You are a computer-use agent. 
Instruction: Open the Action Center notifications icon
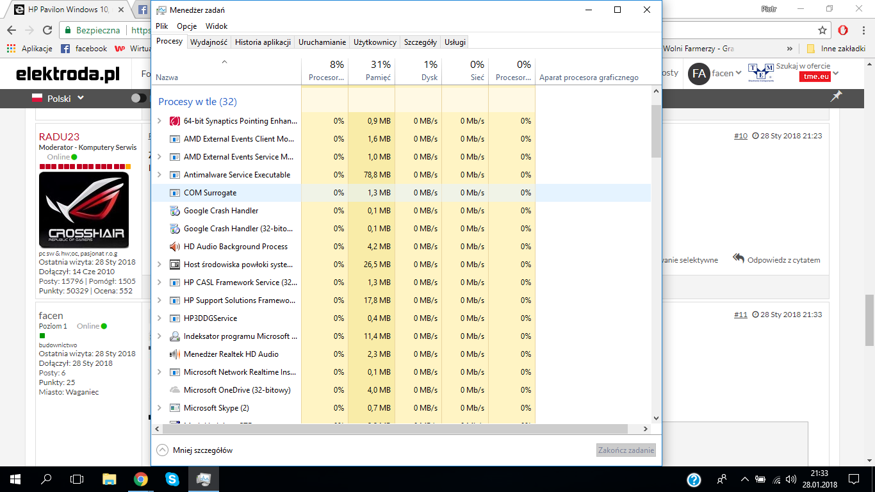[x=854, y=479]
